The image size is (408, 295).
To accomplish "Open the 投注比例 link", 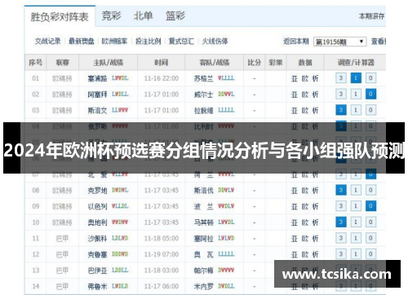I will pyautogui.click(x=149, y=42).
